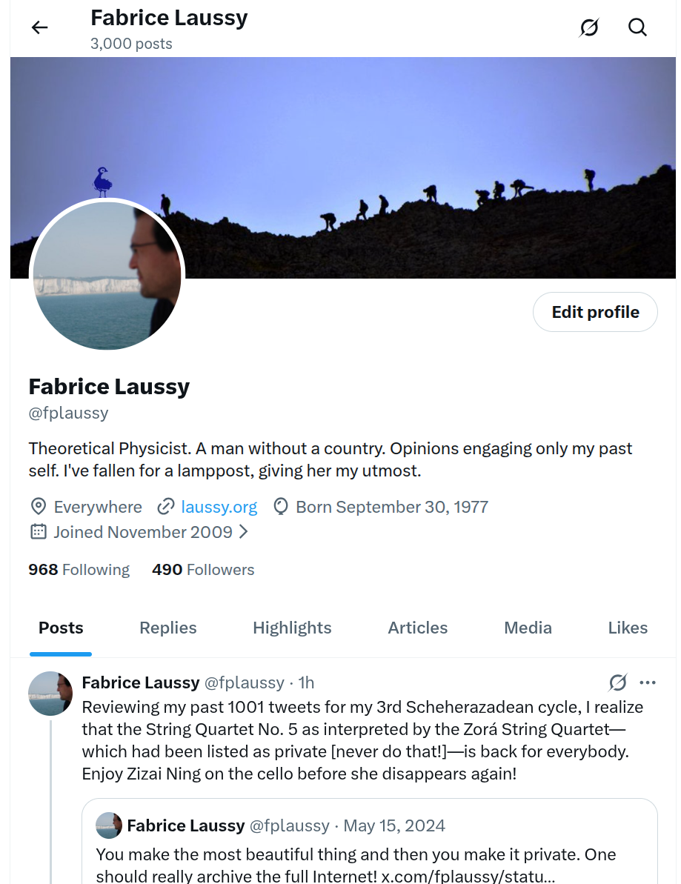
Task: Go to the Media tab
Action: (x=528, y=628)
